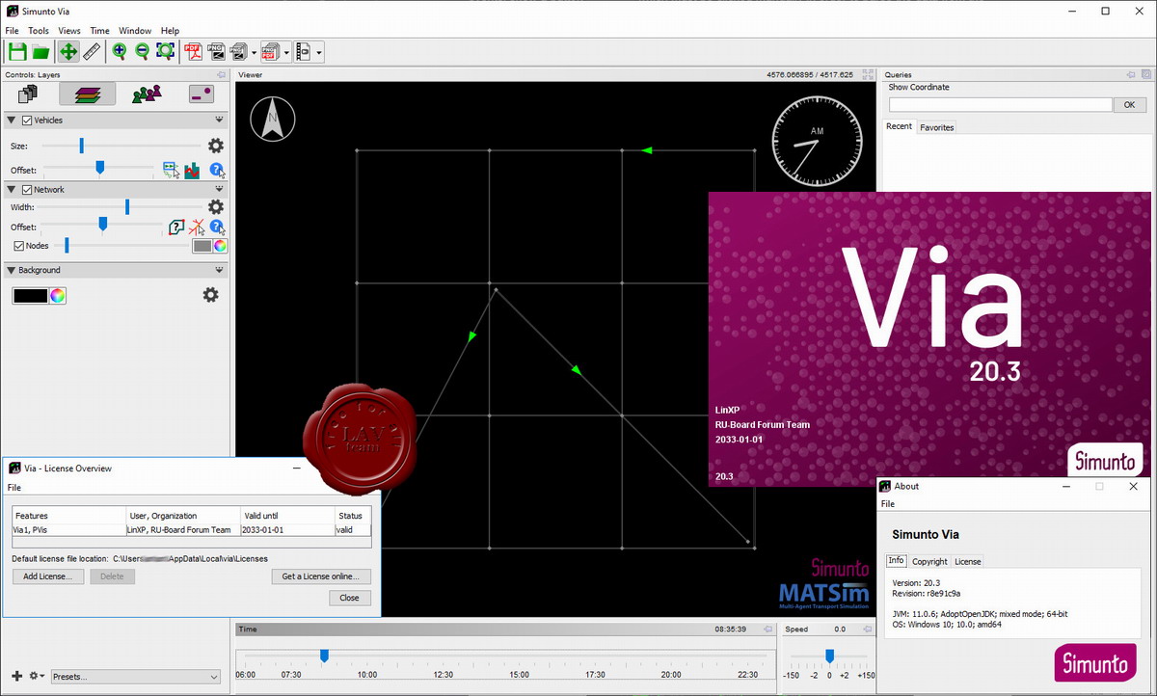Click the Vehicles red chart icon
This screenshot has width=1157, height=696.
pos(192,171)
